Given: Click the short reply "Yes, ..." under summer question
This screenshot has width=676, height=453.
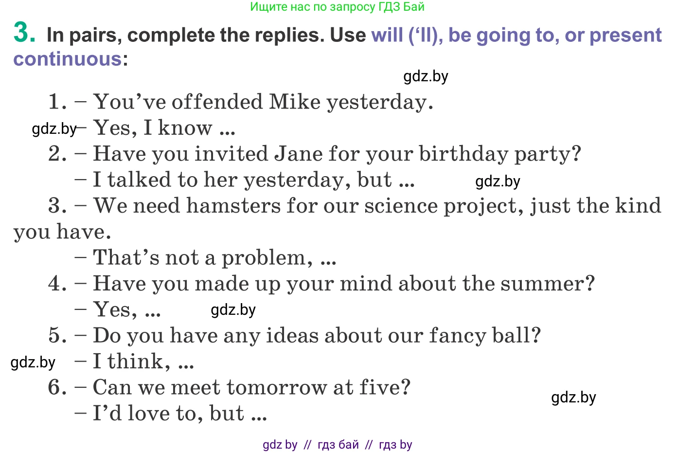Looking at the screenshot, I should coord(126,310).
